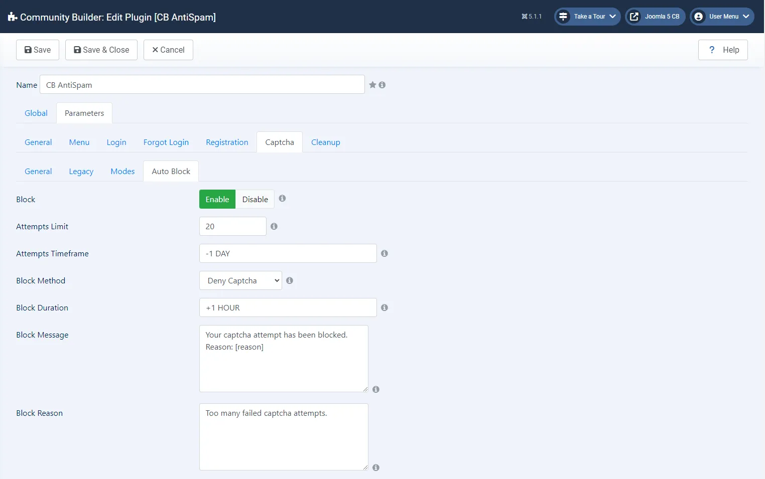Click inside the Block Reason textarea

[284, 437]
